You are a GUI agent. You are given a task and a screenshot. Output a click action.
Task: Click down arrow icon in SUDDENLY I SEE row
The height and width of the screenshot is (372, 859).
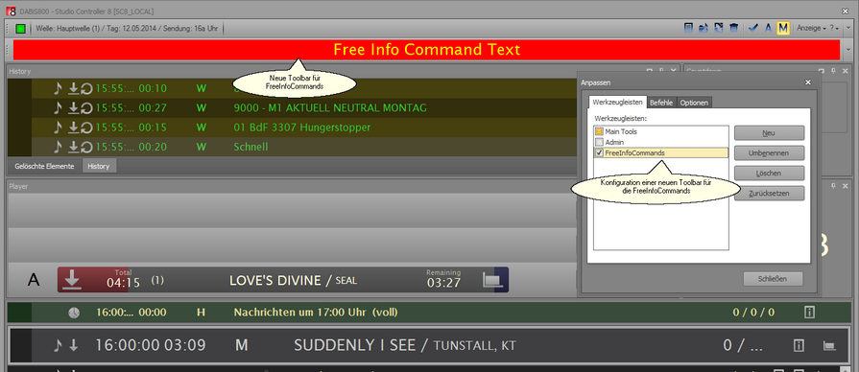tap(73, 345)
